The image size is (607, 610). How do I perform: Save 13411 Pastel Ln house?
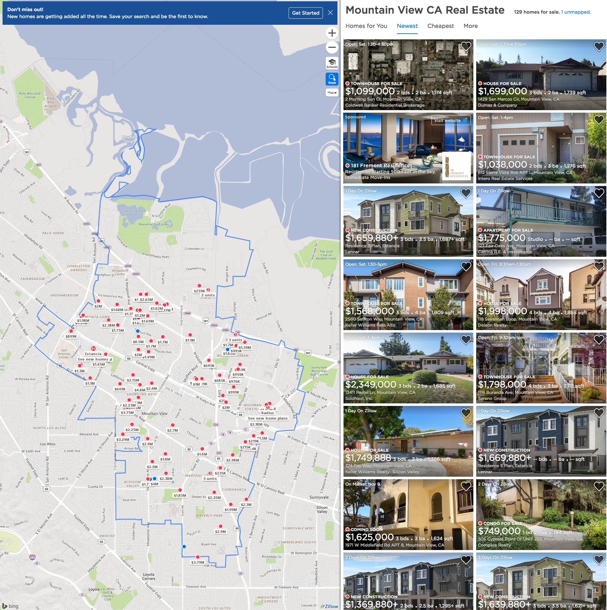466,340
